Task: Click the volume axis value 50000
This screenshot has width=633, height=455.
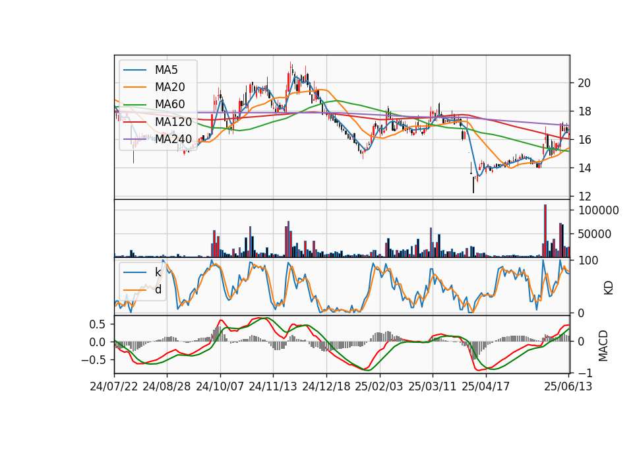Action: 595,234
